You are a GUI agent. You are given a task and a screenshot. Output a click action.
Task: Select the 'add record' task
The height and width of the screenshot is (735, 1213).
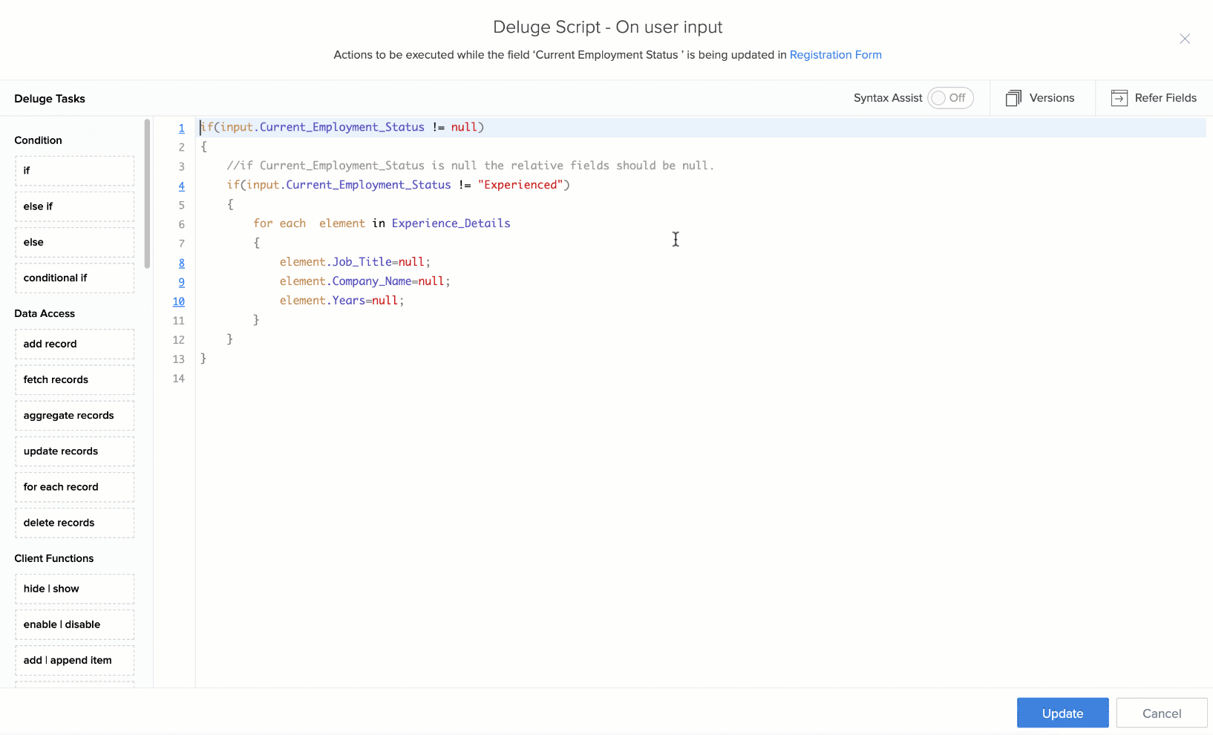74,344
